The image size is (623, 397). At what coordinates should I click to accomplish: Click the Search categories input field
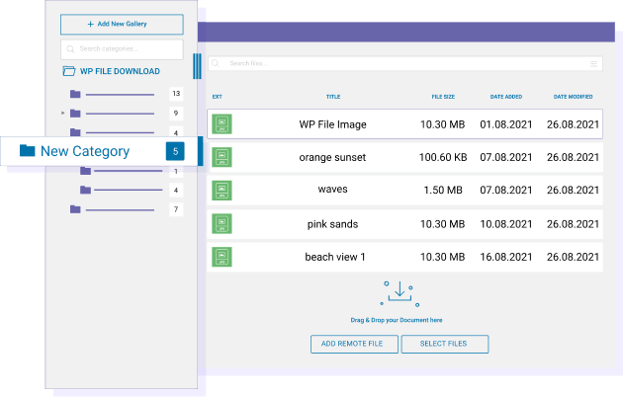[122, 49]
